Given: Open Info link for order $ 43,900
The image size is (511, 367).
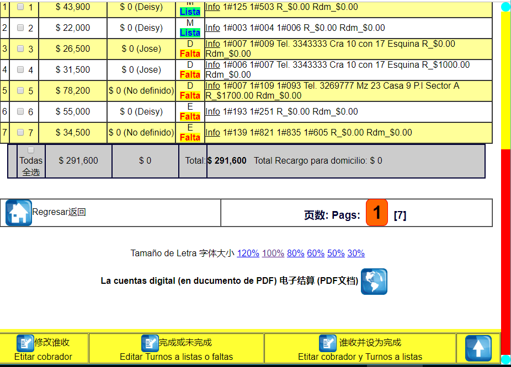Looking at the screenshot, I should coord(212,7).
